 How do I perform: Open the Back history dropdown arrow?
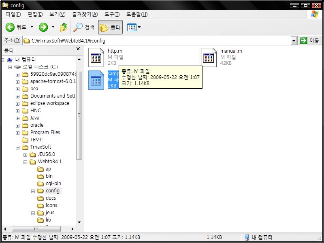pos(32,27)
